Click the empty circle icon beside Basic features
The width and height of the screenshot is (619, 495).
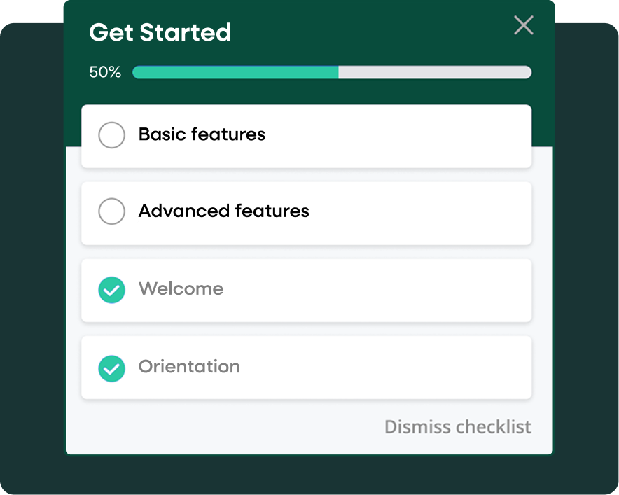point(111,135)
